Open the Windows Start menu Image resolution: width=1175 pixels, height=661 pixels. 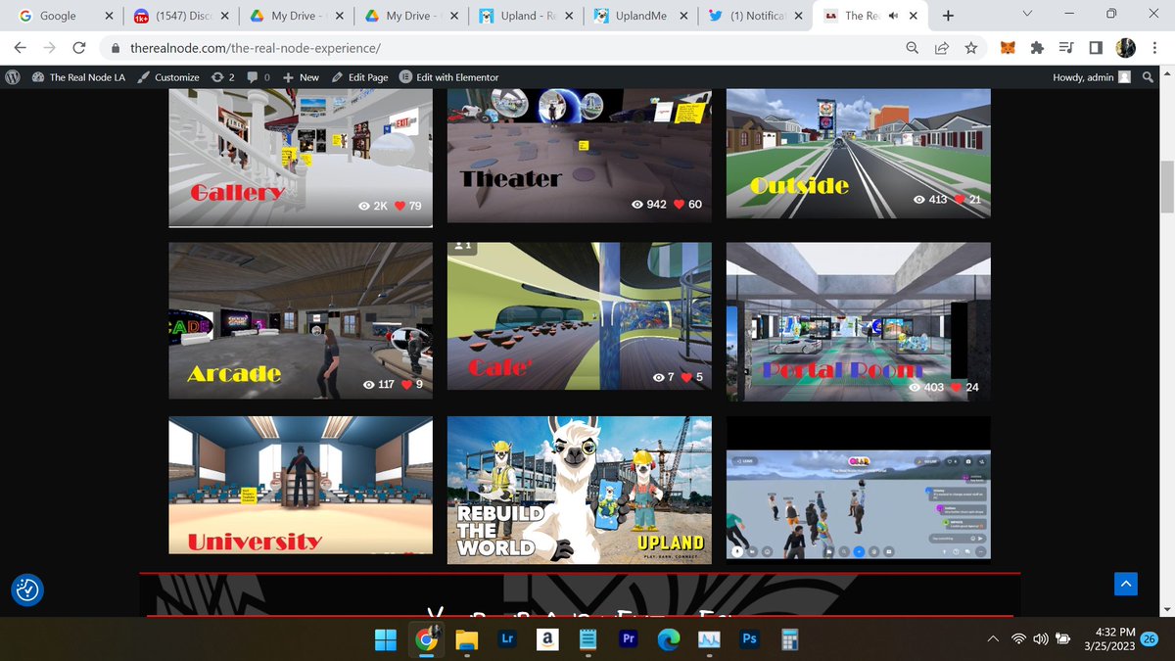point(386,639)
